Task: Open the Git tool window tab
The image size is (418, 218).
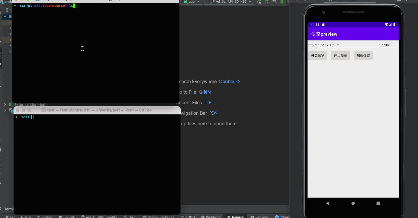Action: click(10, 217)
